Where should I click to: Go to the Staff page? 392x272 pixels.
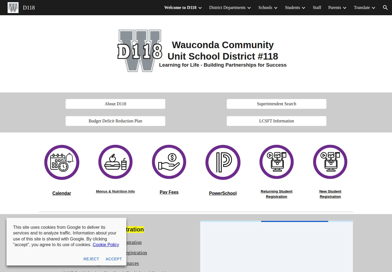coord(317,8)
